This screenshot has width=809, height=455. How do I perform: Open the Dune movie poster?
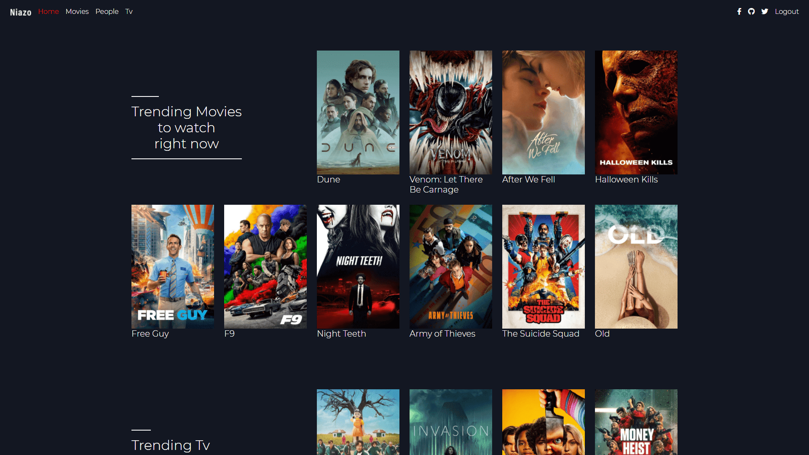pyautogui.click(x=358, y=112)
